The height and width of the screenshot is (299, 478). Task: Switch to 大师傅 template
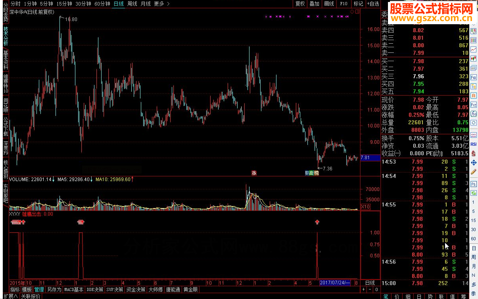point(155,289)
